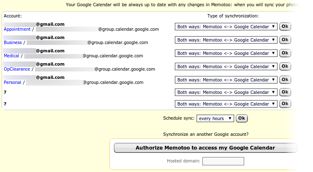Expand sync type dropdown for Business
The height and width of the screenshot is (172, 313).
(x=226, y=40)
